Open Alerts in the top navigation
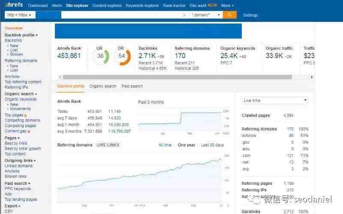343x214 pixels. (57, 6)
